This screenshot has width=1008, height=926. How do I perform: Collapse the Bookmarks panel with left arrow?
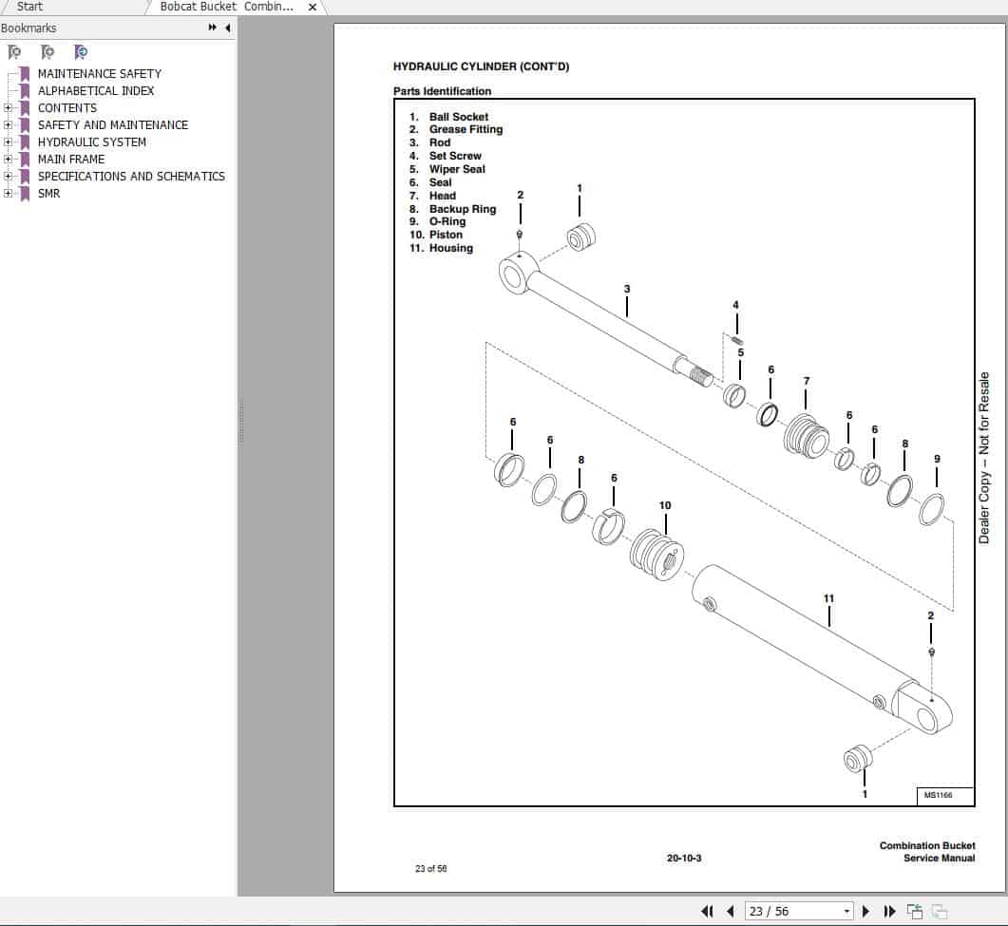coord(227,28)
